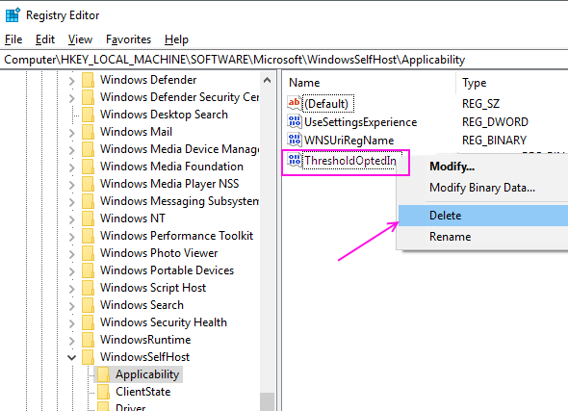
Task: Click REG_SZ type of (Default)
Action: click(x=480, y=104)
